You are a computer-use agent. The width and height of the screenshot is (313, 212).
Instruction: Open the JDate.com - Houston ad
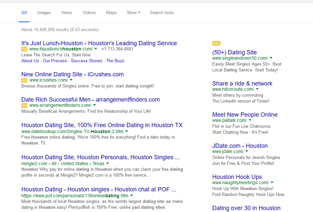(x=240, y=146)
